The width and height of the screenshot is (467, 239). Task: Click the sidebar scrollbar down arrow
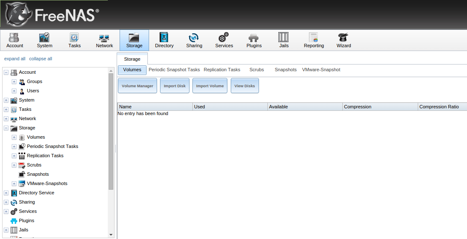tap(111, 234)
